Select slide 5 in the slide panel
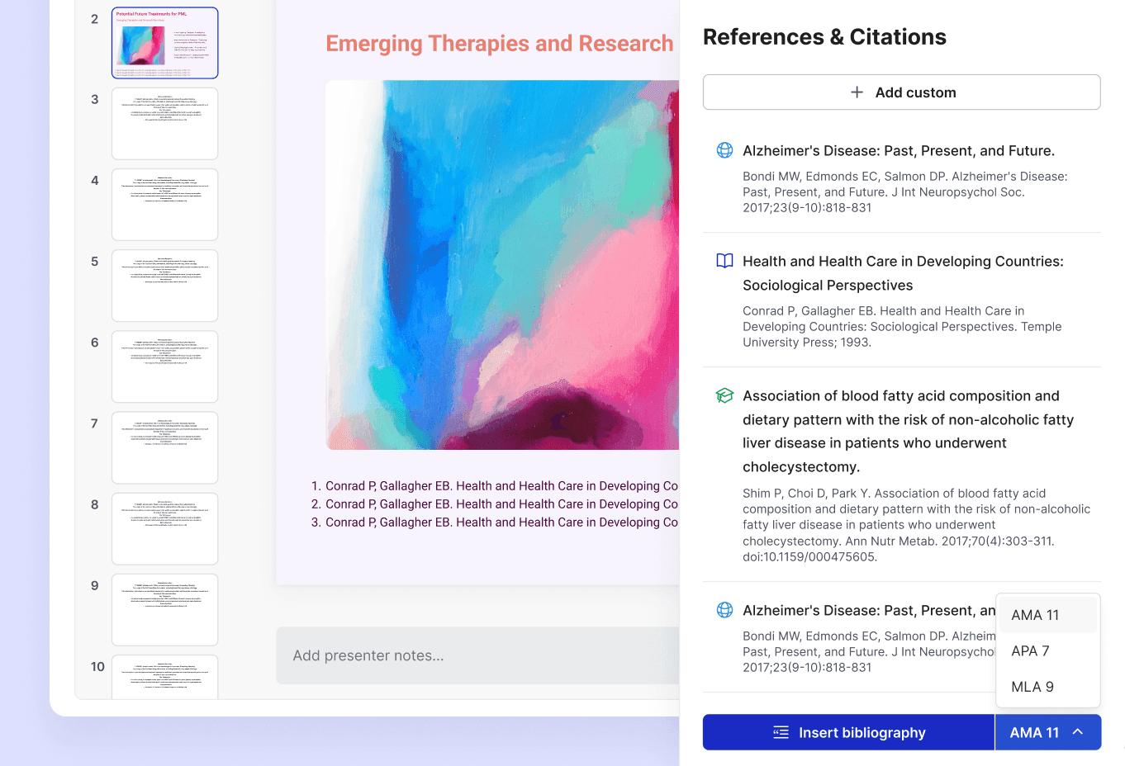The width and height of the screenshot is (1125, 766). tap(165, 286)
